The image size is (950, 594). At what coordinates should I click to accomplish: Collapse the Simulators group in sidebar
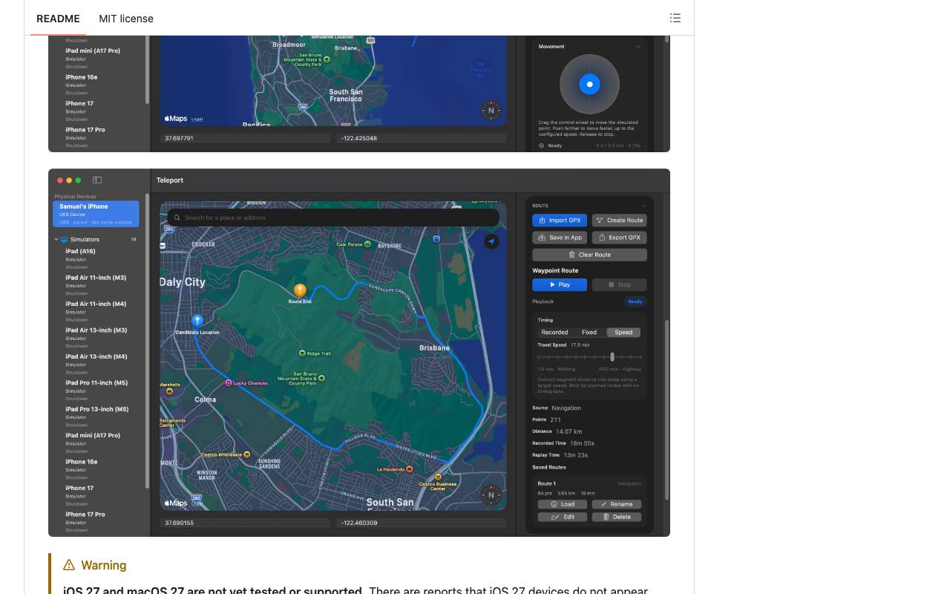(x=56, y=240)
